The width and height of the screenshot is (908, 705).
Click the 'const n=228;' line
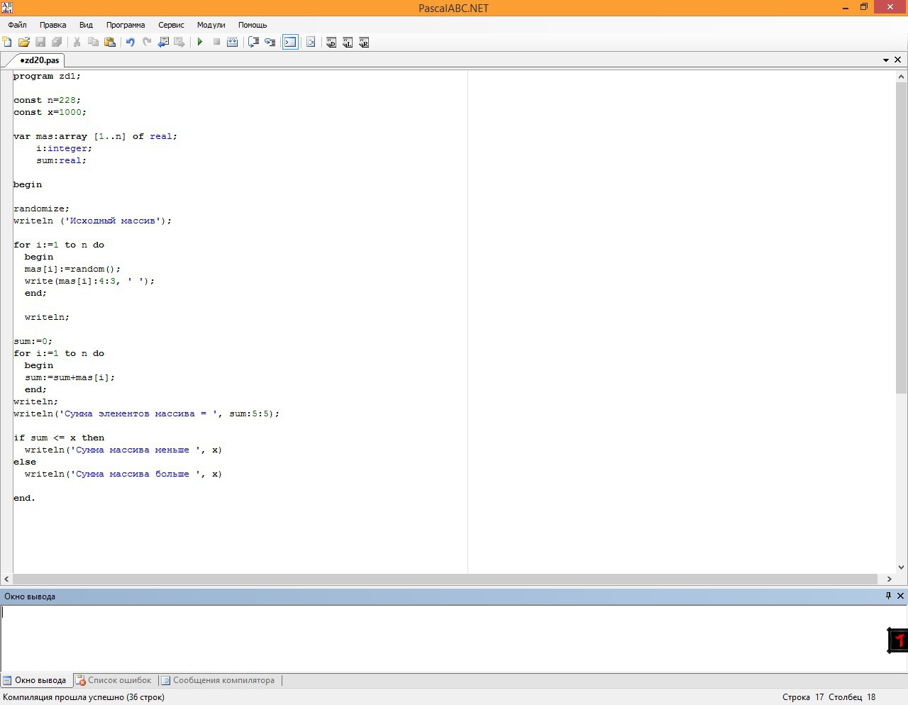point(47,100)
